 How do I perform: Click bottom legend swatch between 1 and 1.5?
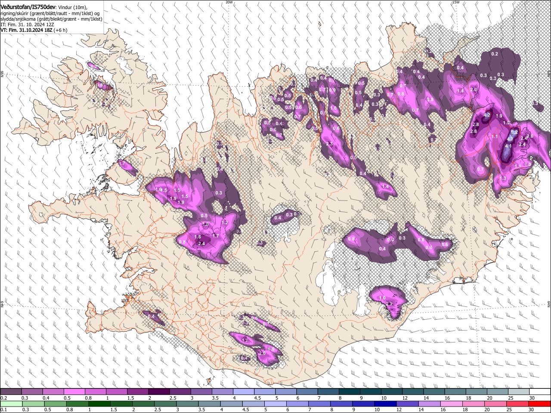pyautogui.click(x=99, y=404)
